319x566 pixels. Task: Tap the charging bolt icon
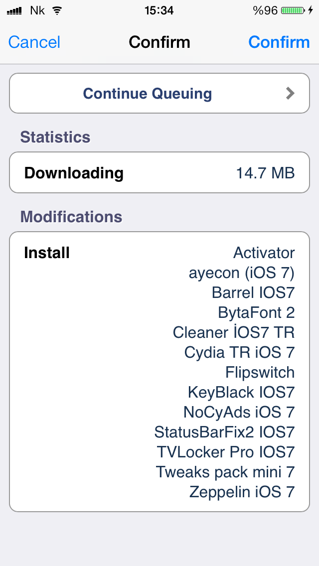coord(311,10)
